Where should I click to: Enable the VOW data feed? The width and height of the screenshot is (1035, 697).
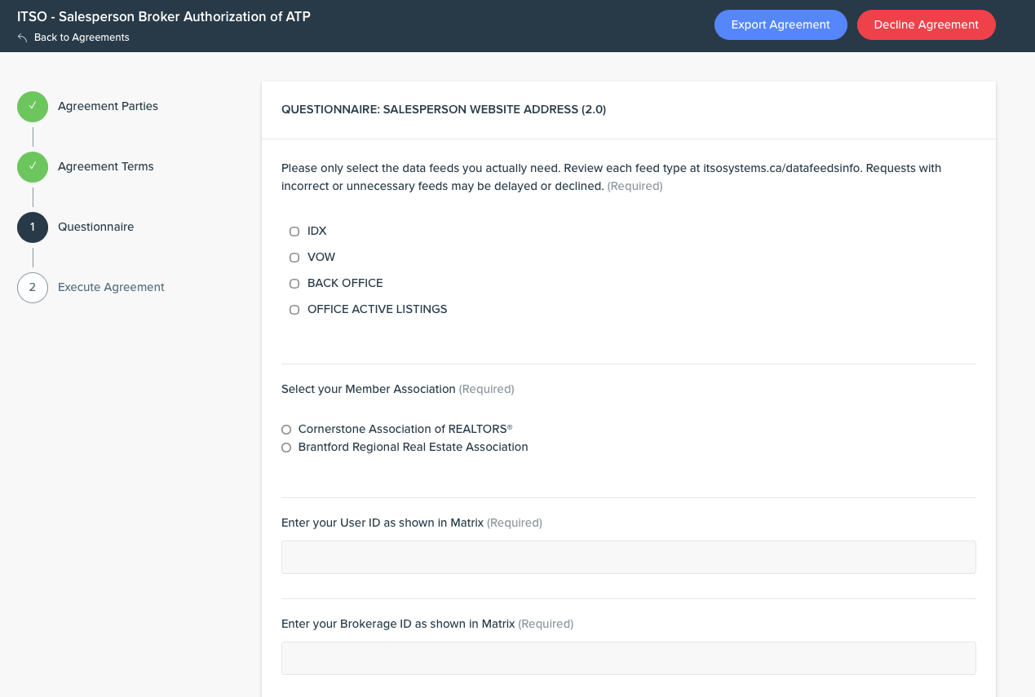coord(294,258)
